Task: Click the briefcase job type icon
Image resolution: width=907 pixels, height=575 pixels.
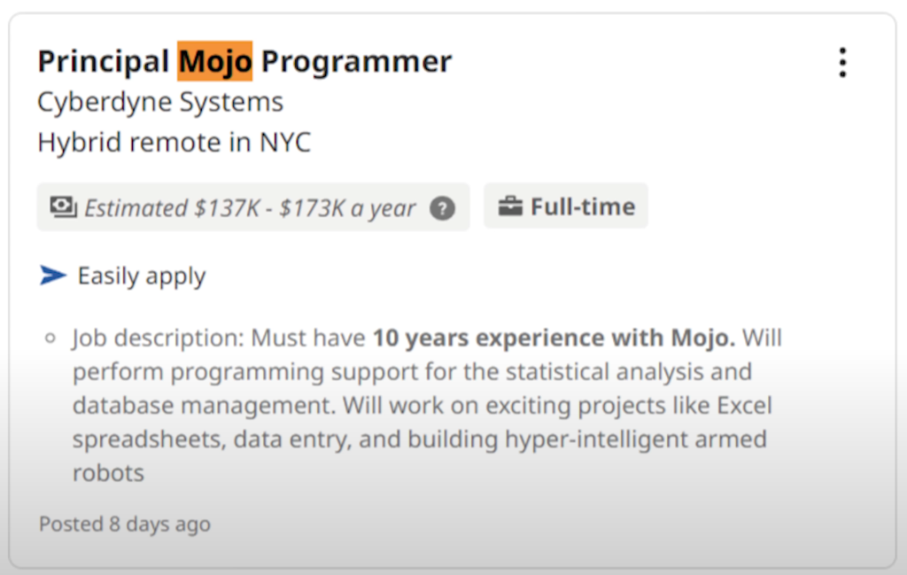Action: [510, 206]
